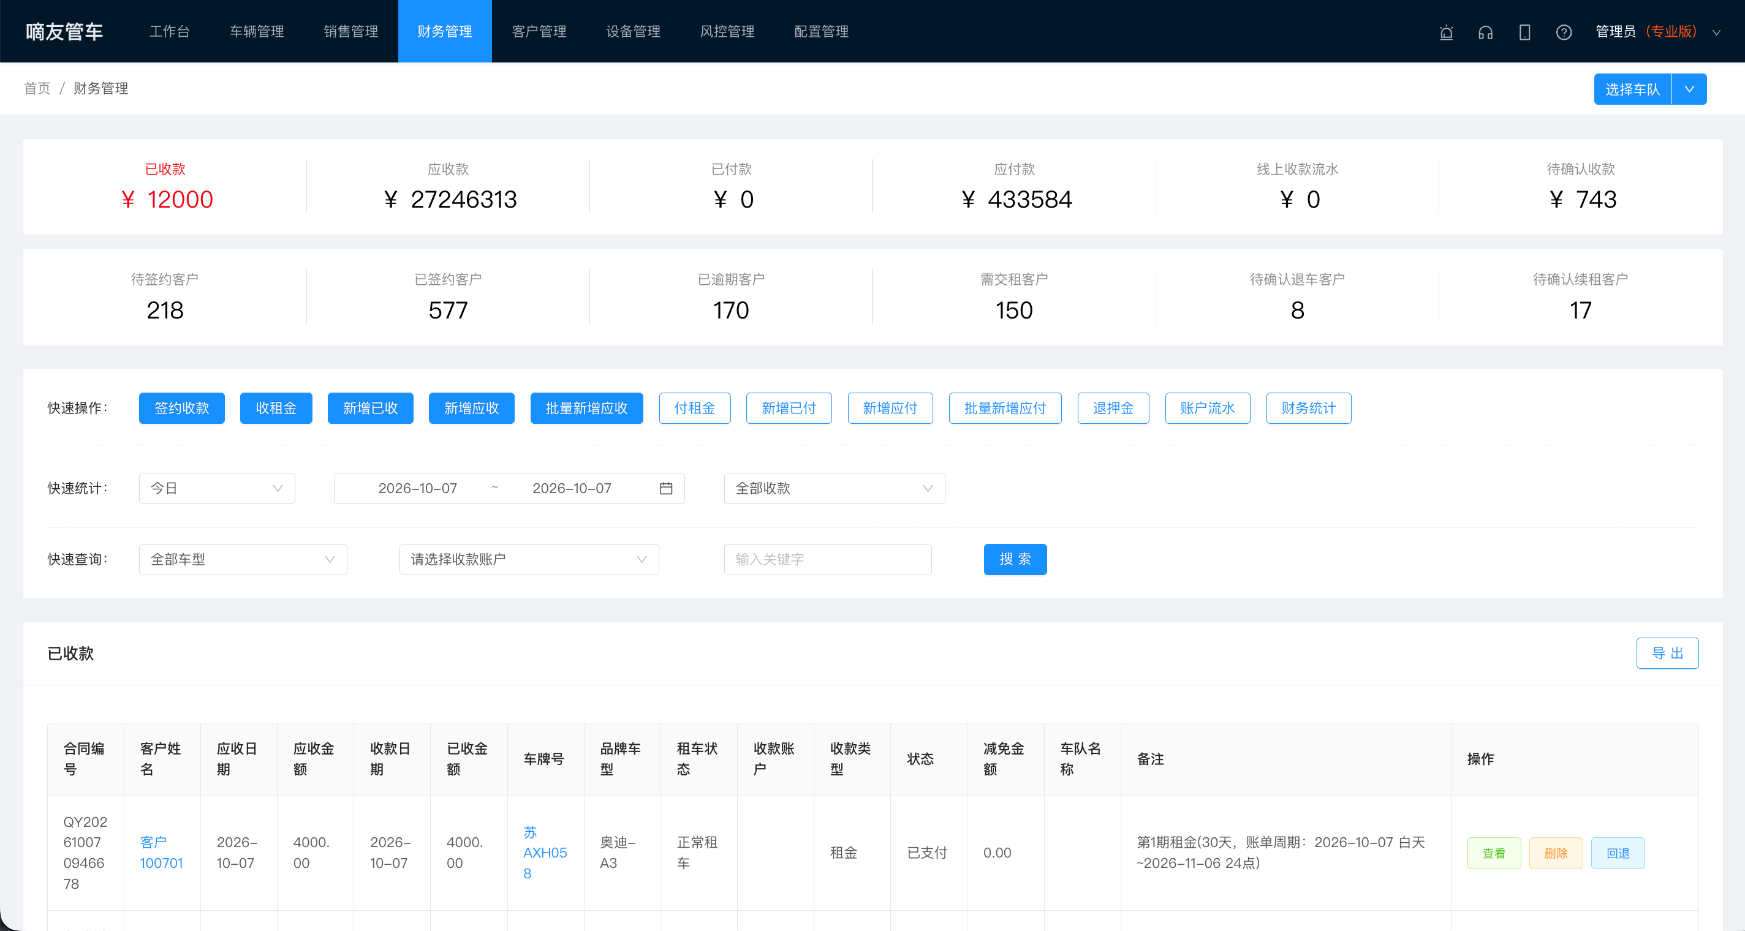Image resolution: width=1745 pixels, height=931 pixels.
Task: Click the 导出 export button
Action: coord(1668,654)
